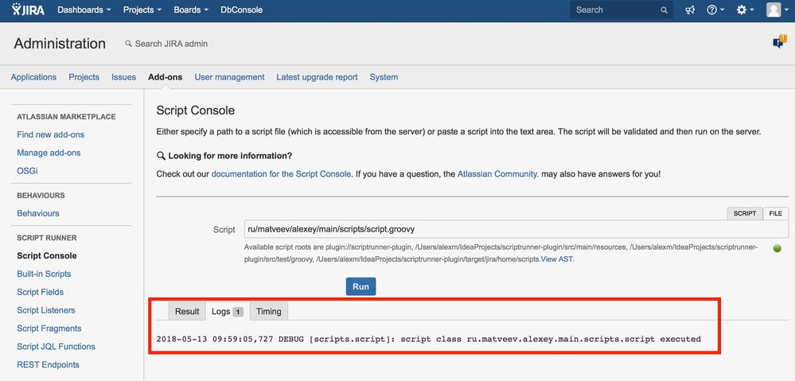
Task: Expand the Boards dropdown
Action: (191, 10)
